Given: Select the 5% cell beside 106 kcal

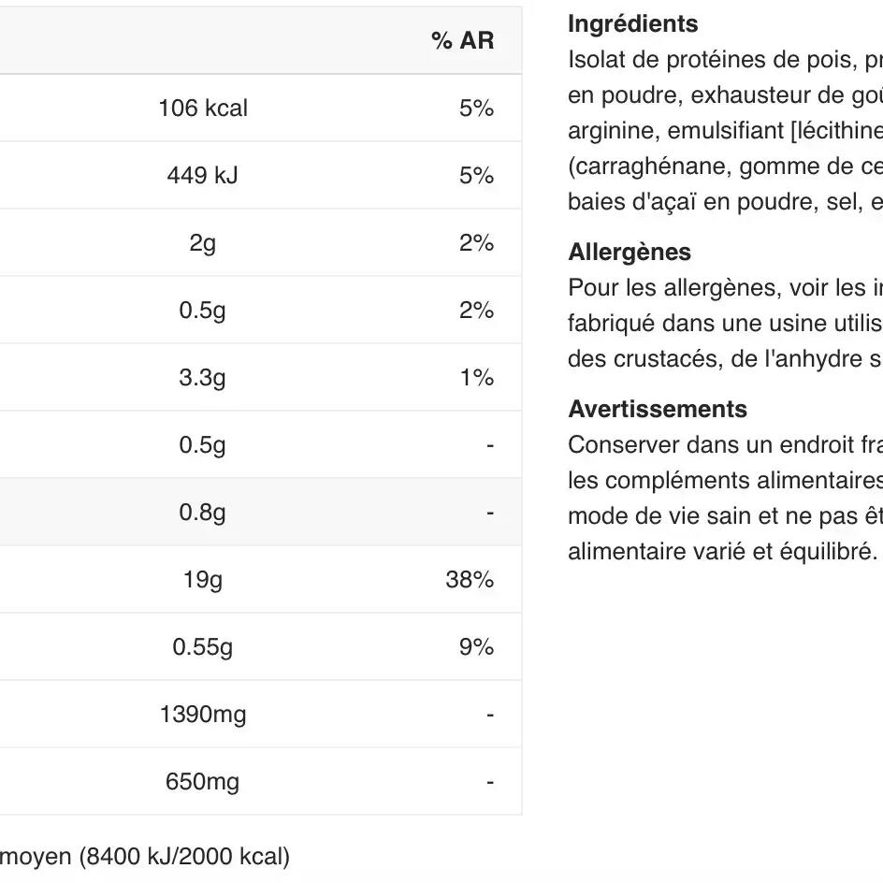Looking at the screenshot, I should (476, 109).
